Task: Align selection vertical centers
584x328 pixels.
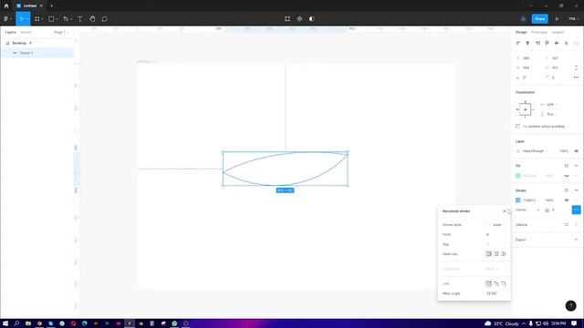Action: pos(557,43)
